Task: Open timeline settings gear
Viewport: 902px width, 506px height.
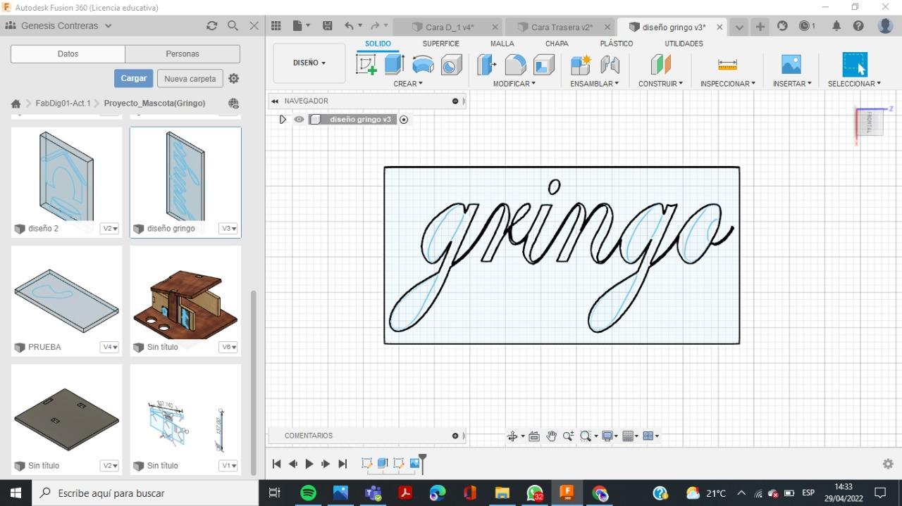Action: click(888, 464)
